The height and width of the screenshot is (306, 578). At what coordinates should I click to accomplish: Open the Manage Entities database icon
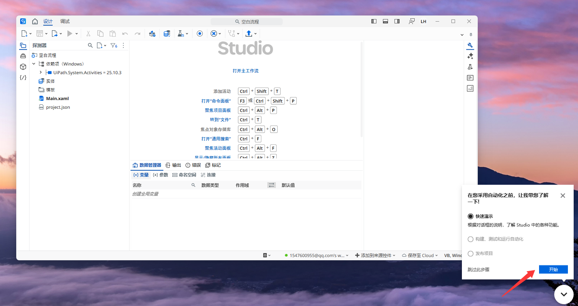click(x=167, y=33)
